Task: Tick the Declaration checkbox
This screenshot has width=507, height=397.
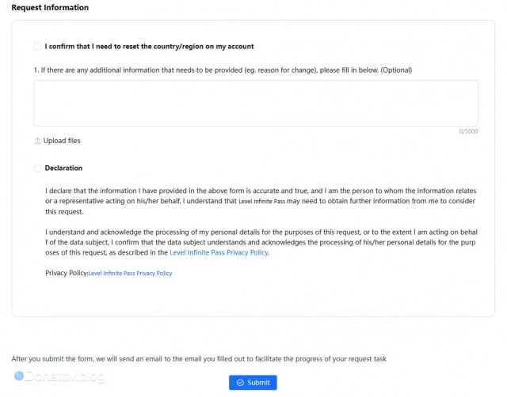Action: click(x=37, y=168)
